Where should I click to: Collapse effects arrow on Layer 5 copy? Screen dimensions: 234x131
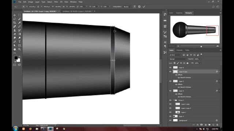tap(219, 72)
